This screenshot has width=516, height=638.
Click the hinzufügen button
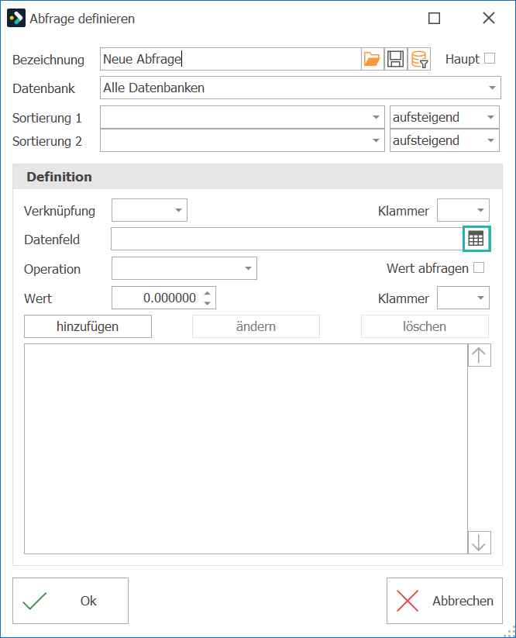88,326
